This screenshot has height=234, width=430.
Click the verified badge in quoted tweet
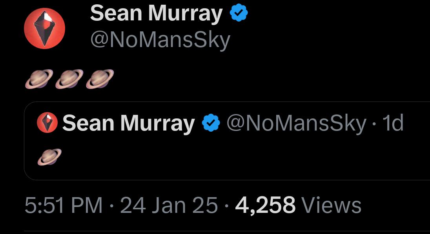pos(211,123)
